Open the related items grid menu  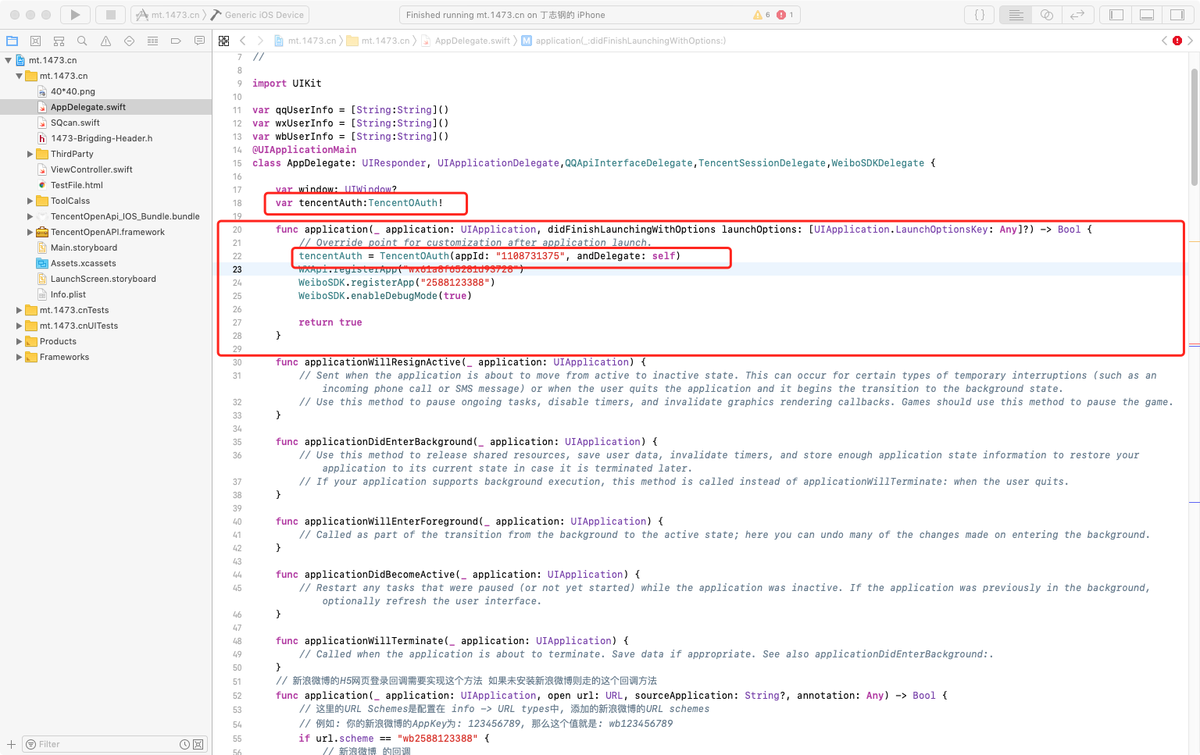(x=224, y=41)
